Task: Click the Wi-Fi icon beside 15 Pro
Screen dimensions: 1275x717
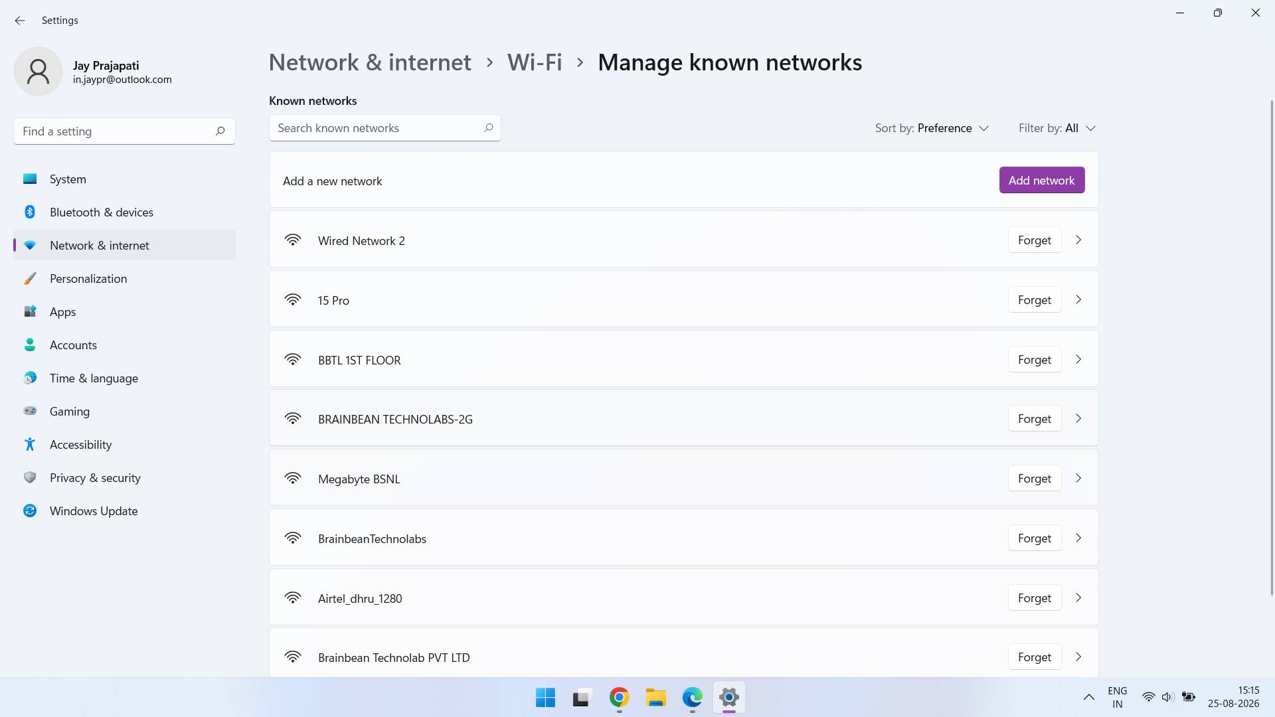Action: tap(293, 299)
